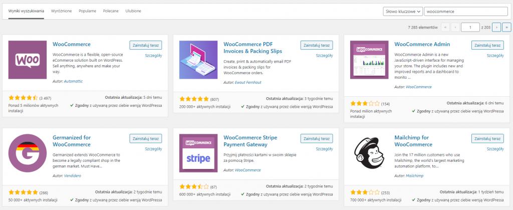
Task: Open author link Mailchimp
Action: 414,175
